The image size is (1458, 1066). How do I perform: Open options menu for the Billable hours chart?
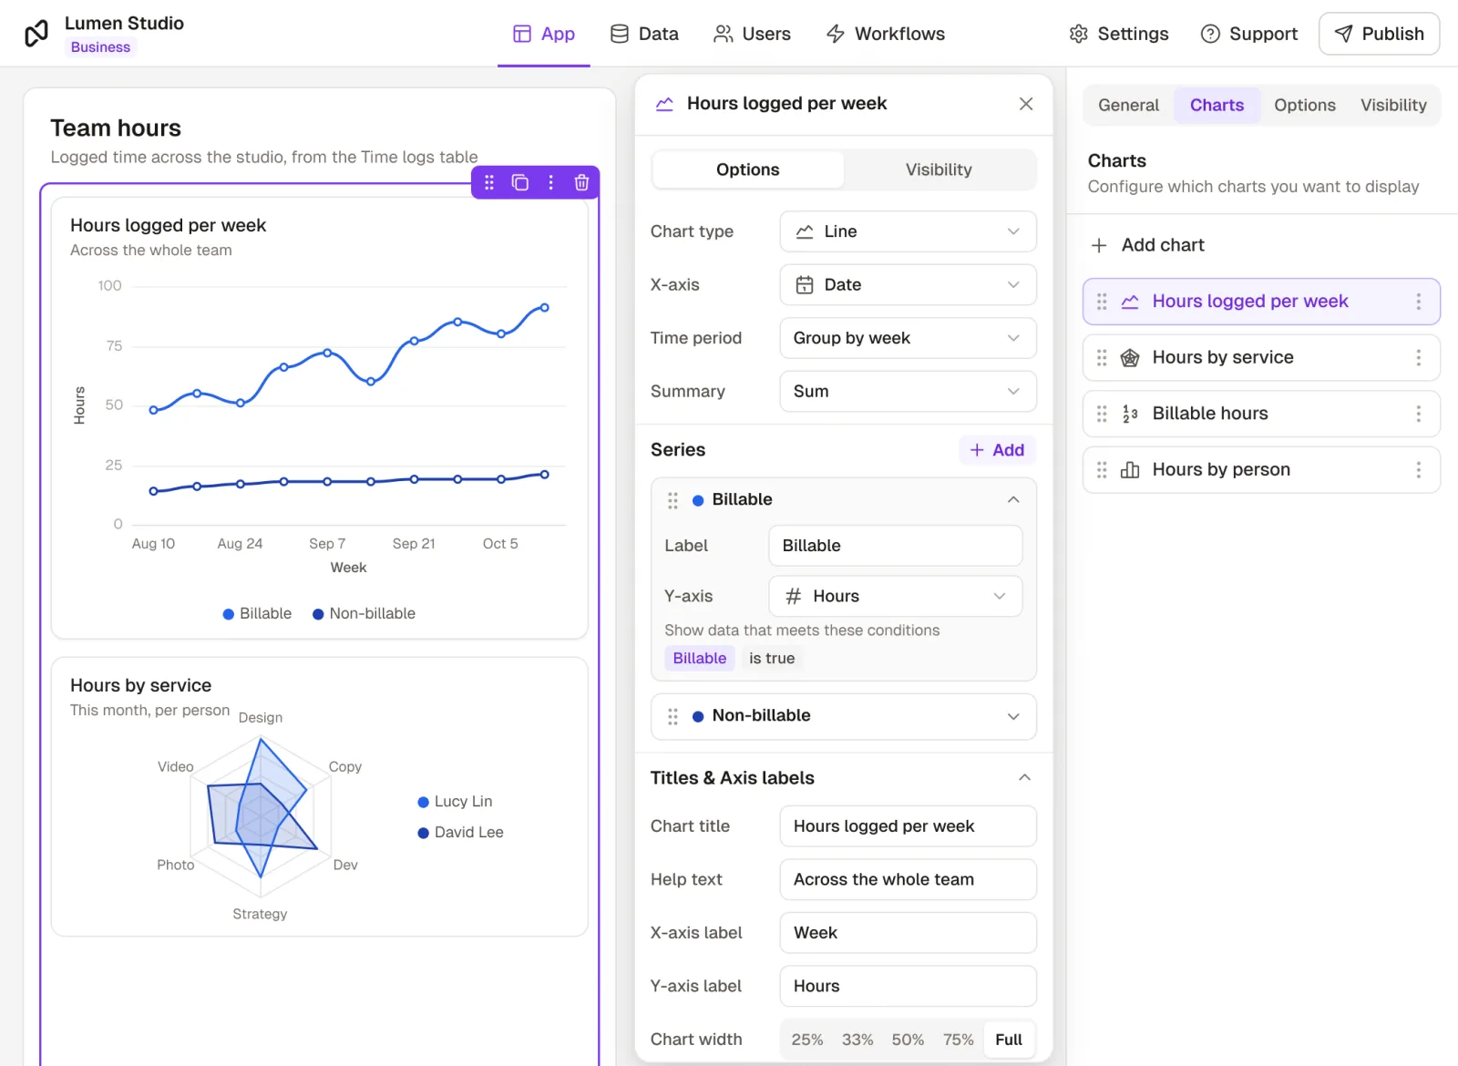(1418, 414)
